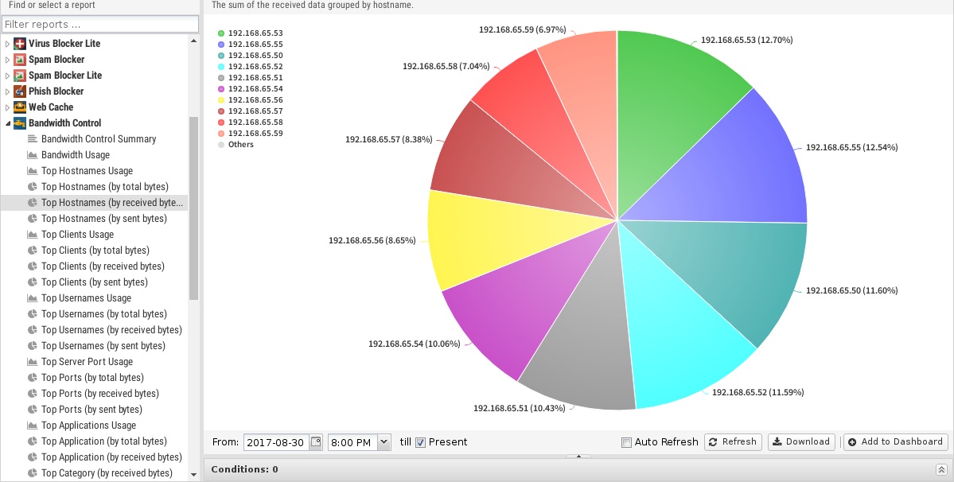This screenshot has width=954, height=482.
Task: Click the Top Clients Usage chart icon
Action: 33,235
